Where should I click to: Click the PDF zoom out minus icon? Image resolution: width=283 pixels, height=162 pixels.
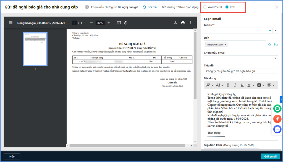pos(91,23)
